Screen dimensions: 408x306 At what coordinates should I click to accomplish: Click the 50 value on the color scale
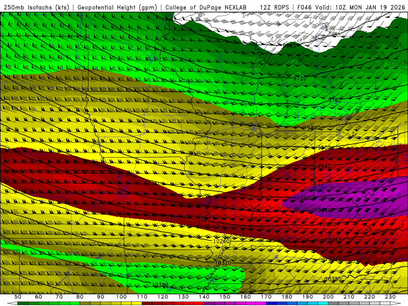point(18,297)
